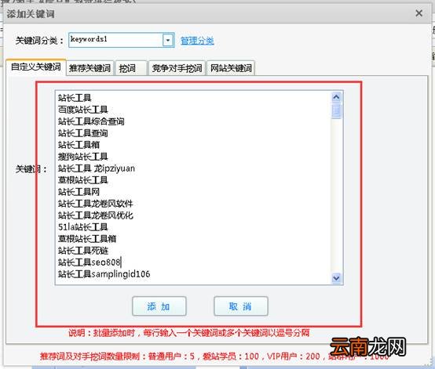Click the keyword line 站长工具龙卷风软件
435x369 pixels.
96,204
